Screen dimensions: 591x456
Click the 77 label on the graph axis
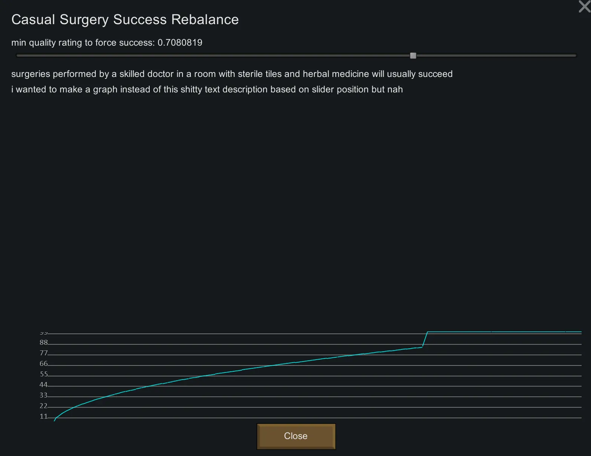click(44, 353)
